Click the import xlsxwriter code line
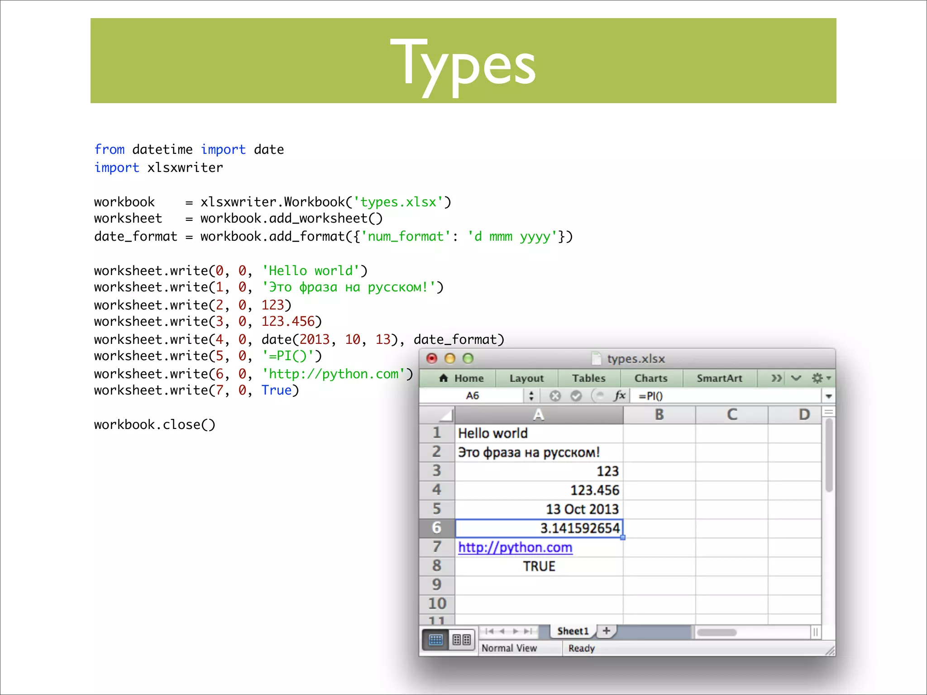The height and width of the screenshot is (695, 927). pyautogui.click(x=158, y=168)
